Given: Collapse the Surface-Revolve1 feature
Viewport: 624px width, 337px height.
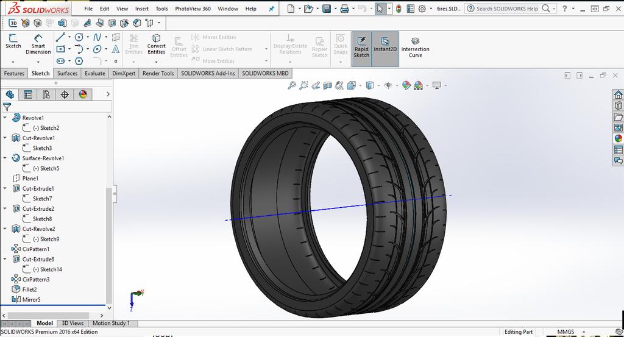Looking at the screenshot, I should [5, 158].
